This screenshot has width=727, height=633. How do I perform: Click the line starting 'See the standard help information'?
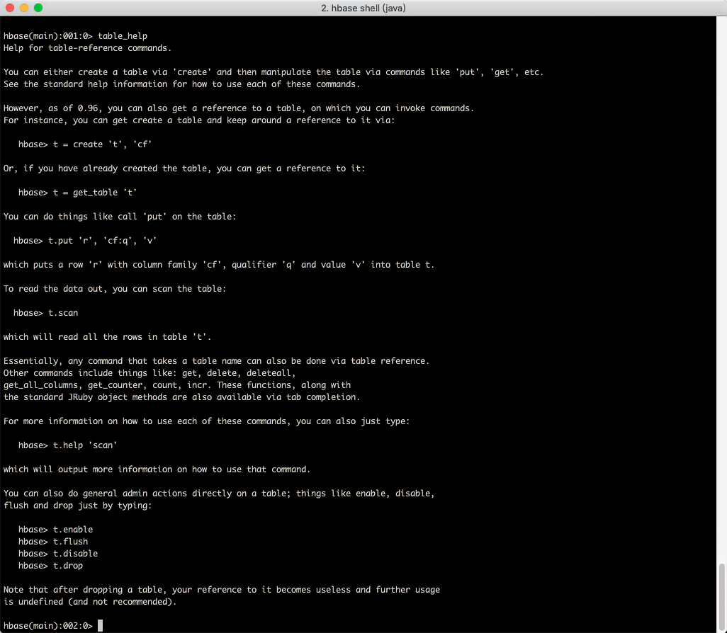181,84
